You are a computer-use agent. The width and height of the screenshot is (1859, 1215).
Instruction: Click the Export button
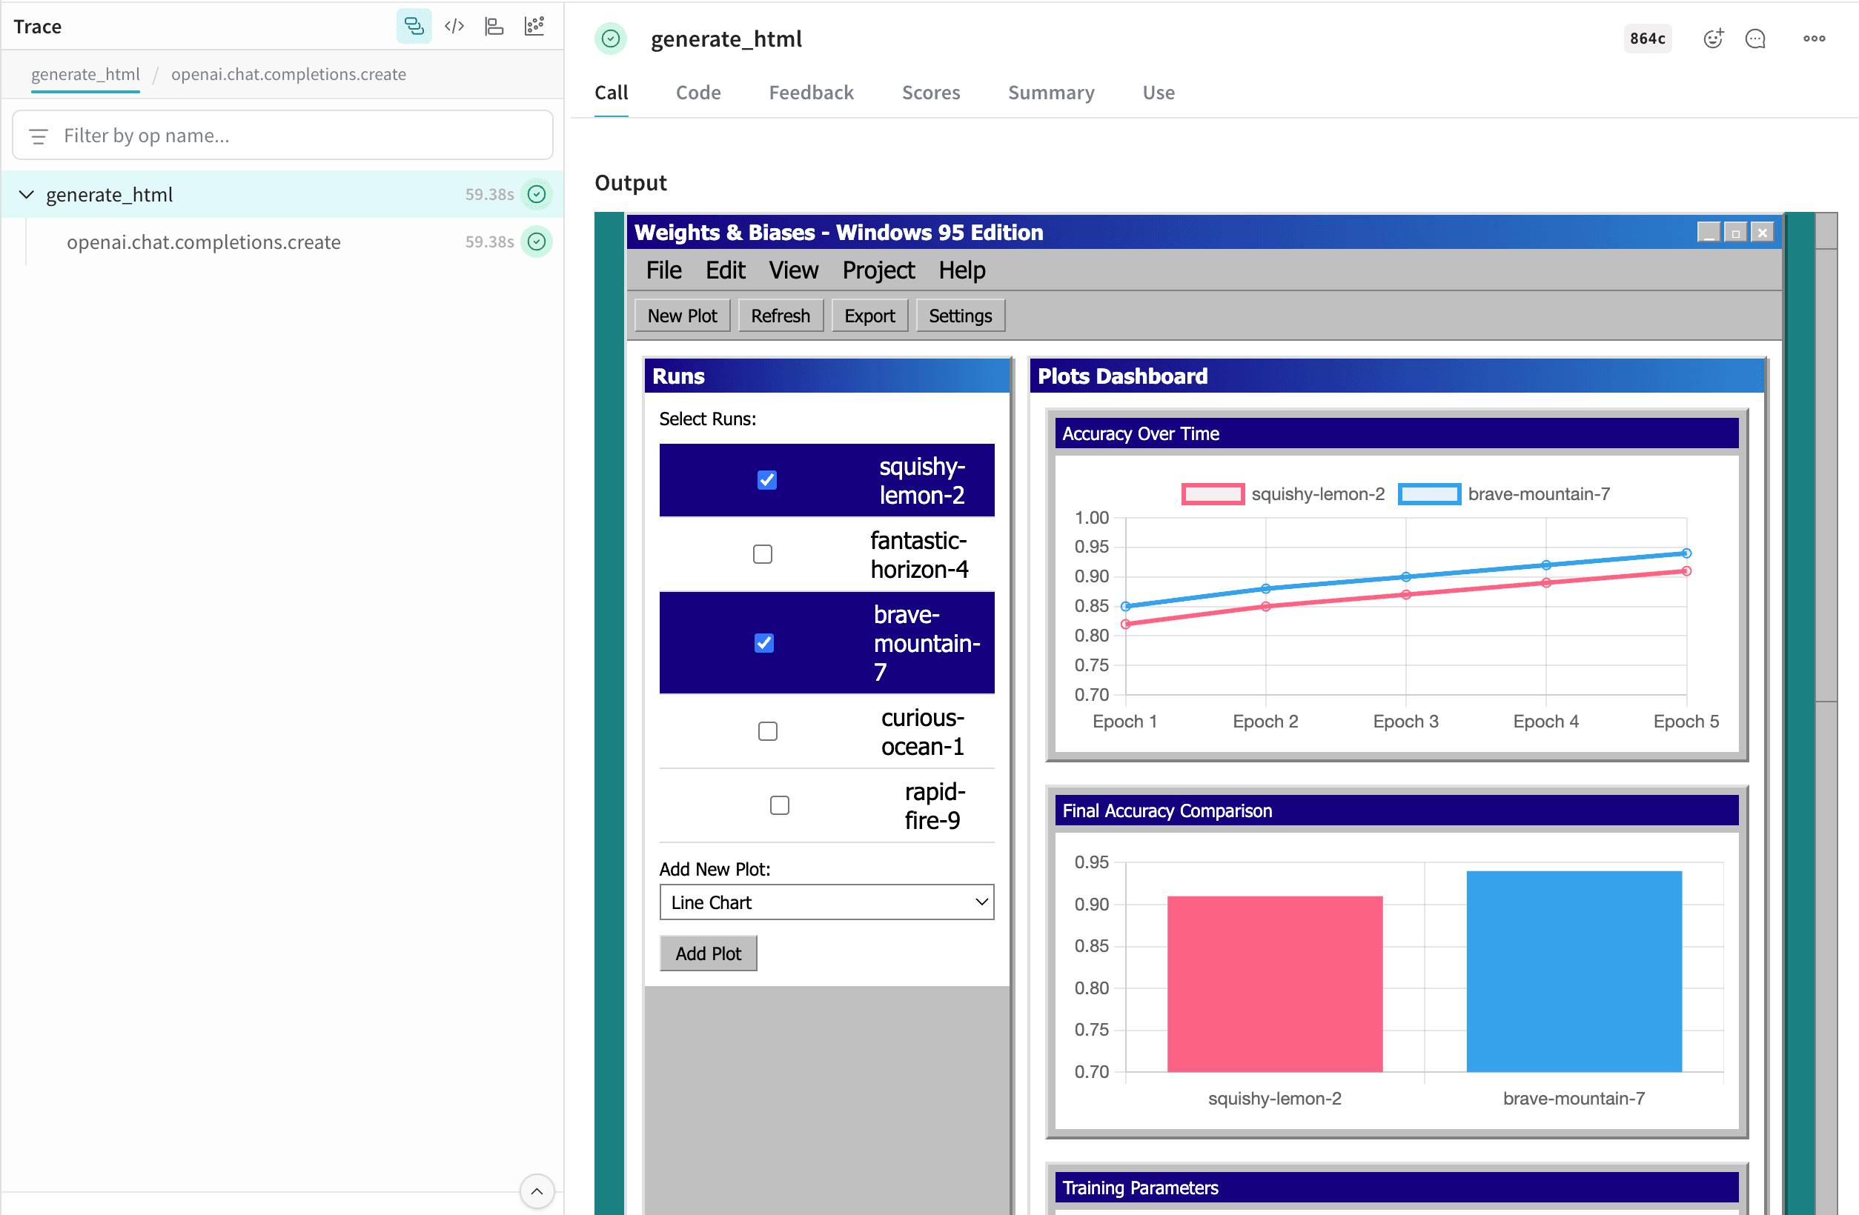point(869,316)
